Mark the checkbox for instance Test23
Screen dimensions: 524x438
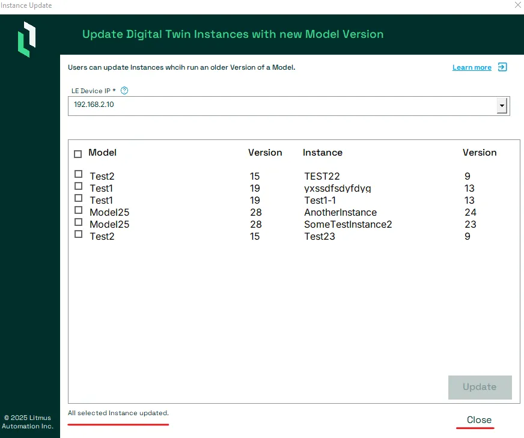[79, 234]
